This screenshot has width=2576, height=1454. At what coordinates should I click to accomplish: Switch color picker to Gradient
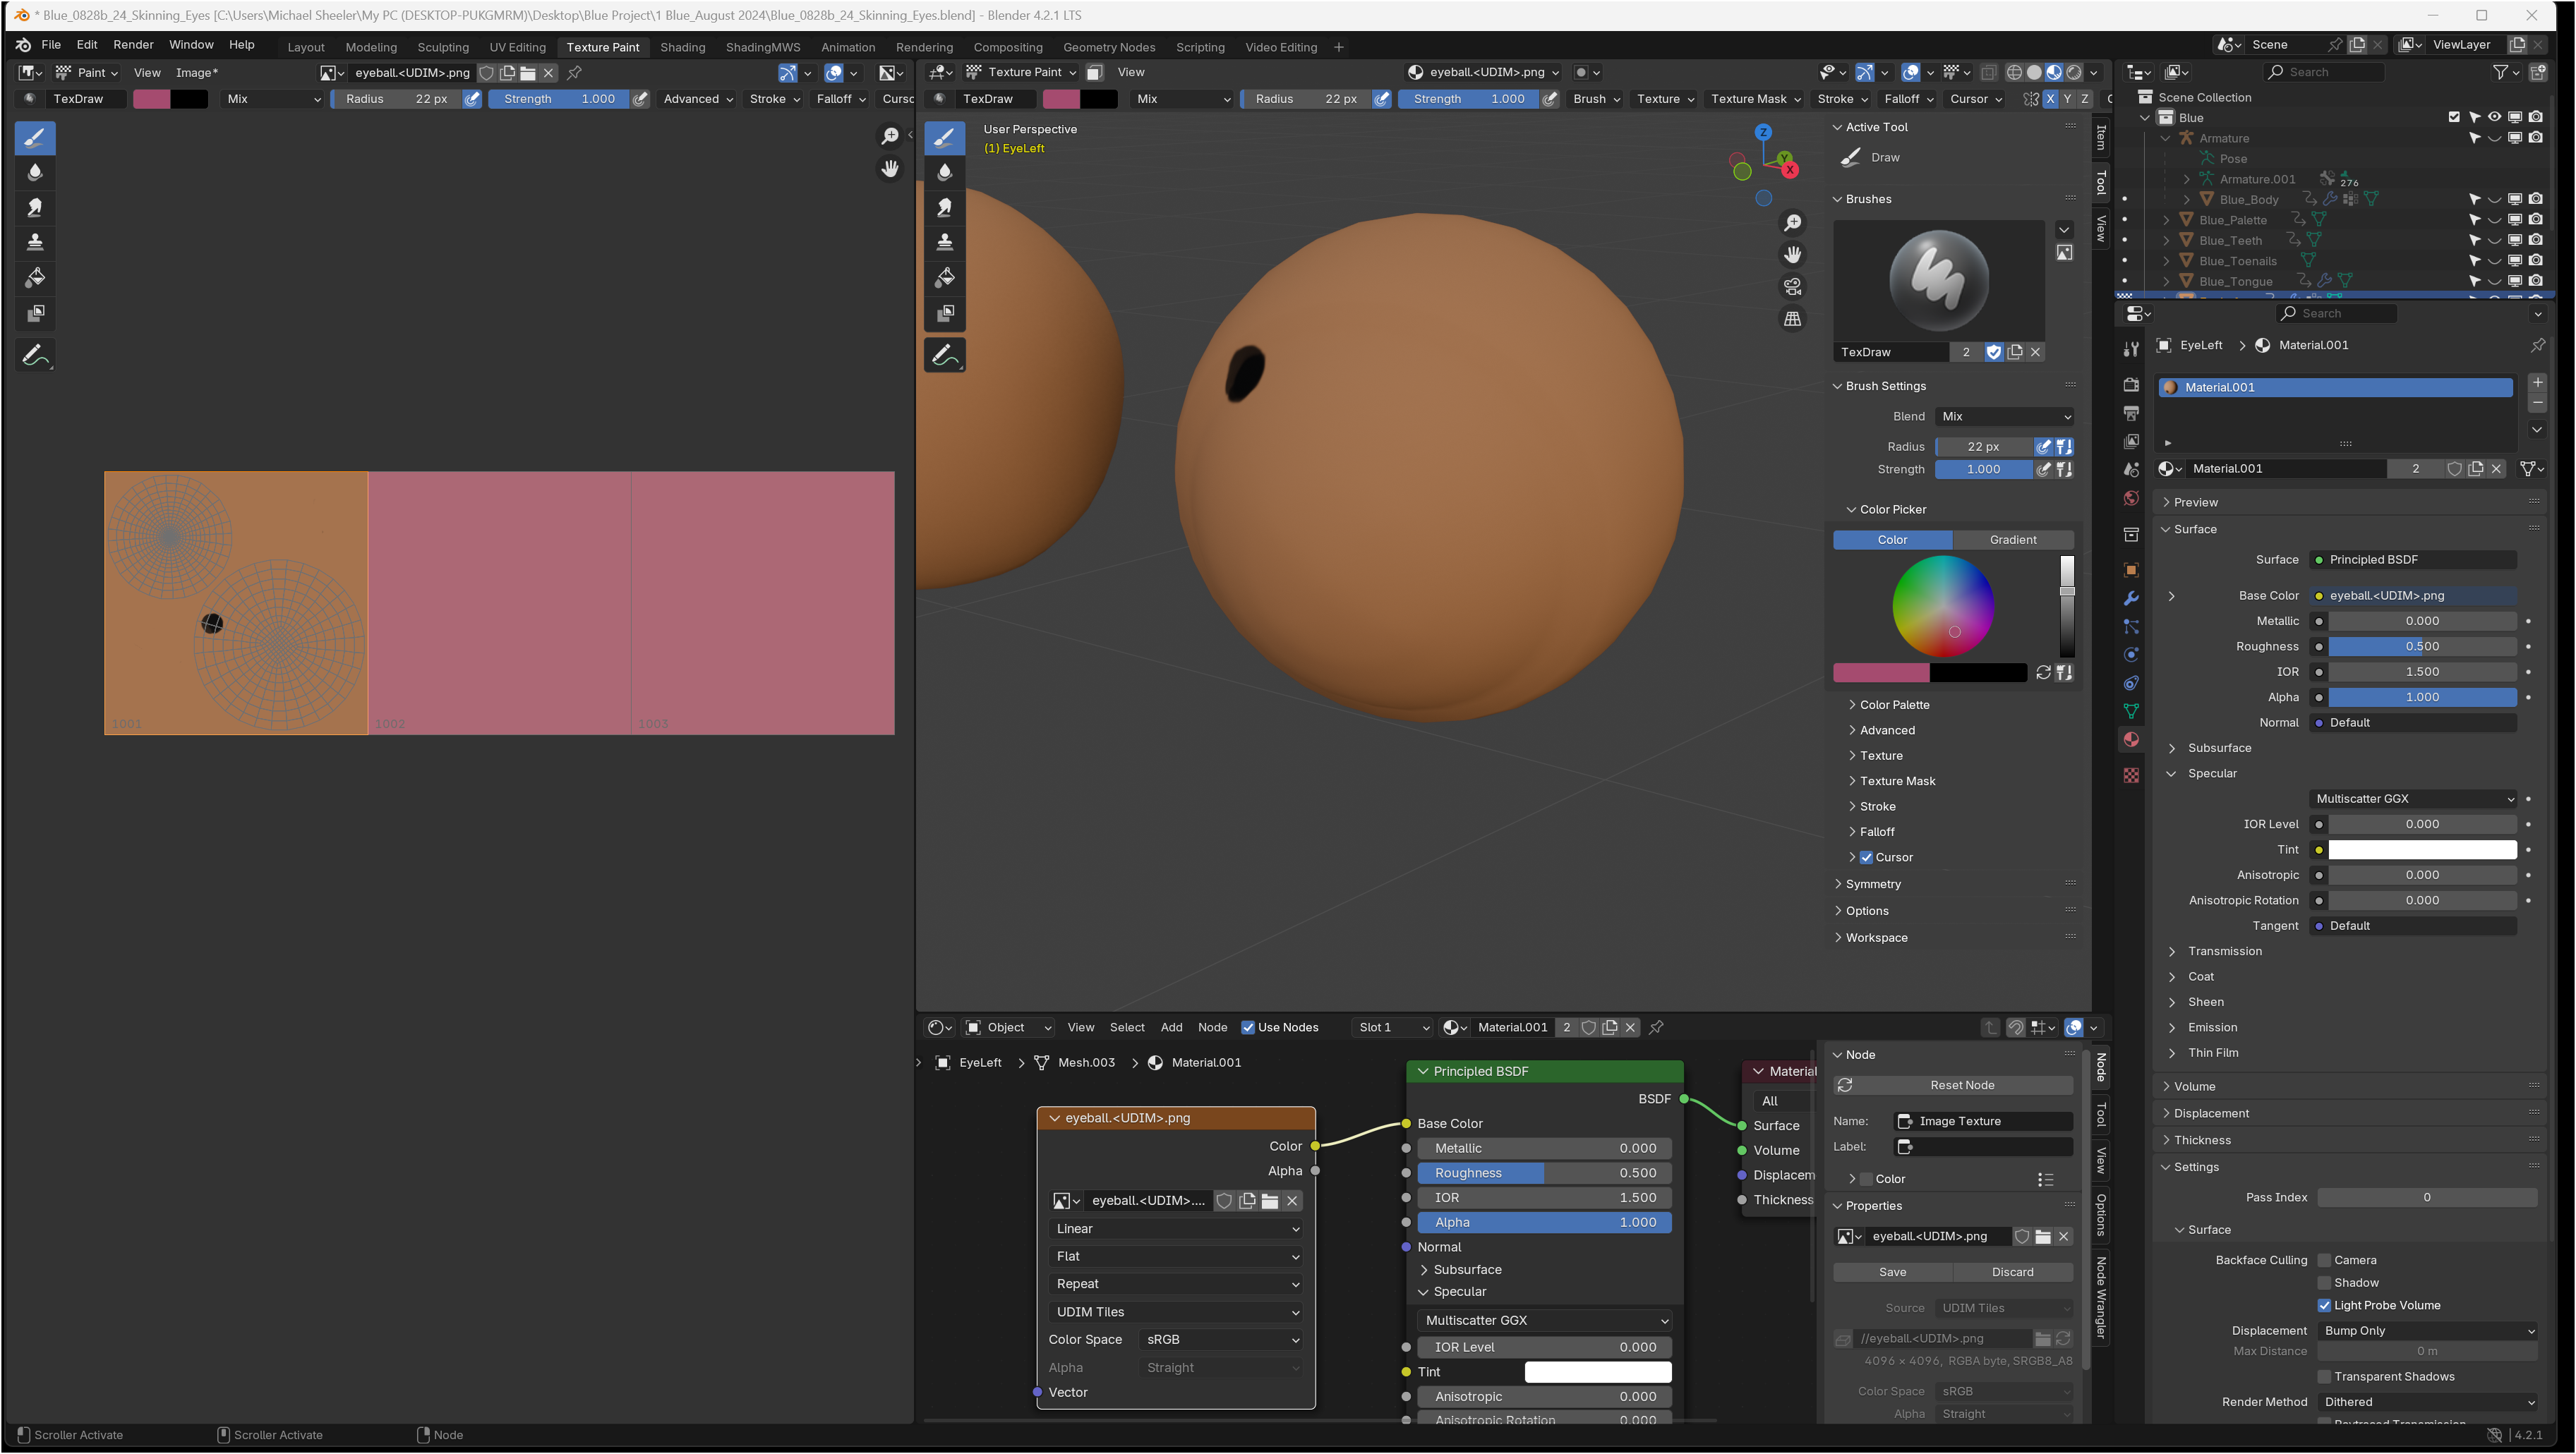click(x=2013, y=540)
